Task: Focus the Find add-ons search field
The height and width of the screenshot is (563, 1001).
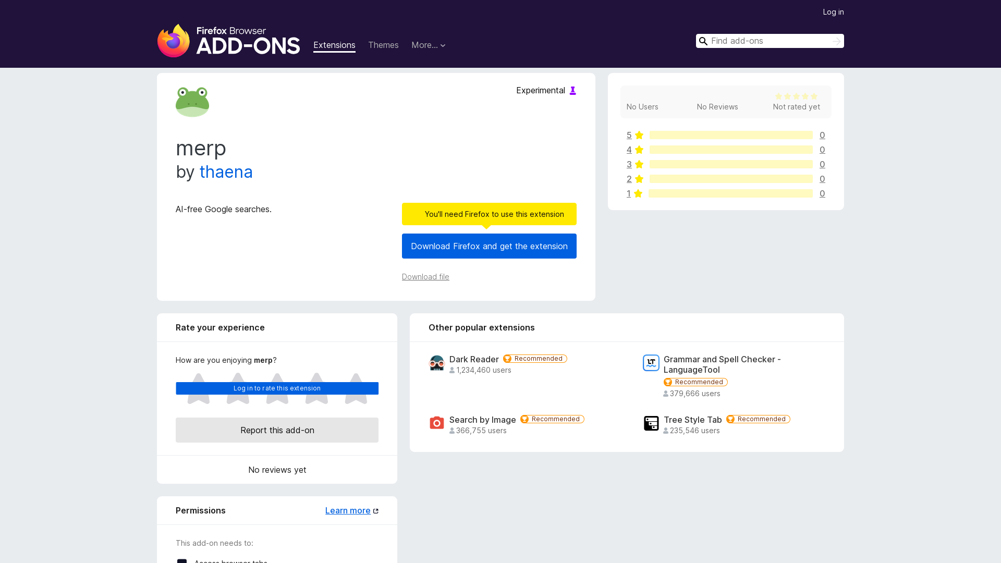Action: pos(770,41)
